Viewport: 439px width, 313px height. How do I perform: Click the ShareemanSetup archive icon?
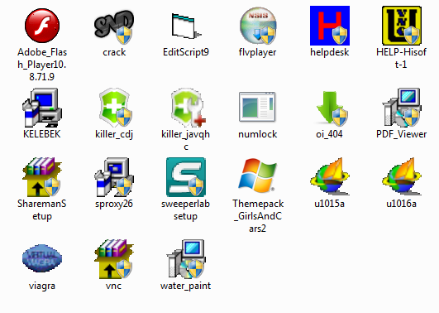pyautogui.click(x=42, y=177)
